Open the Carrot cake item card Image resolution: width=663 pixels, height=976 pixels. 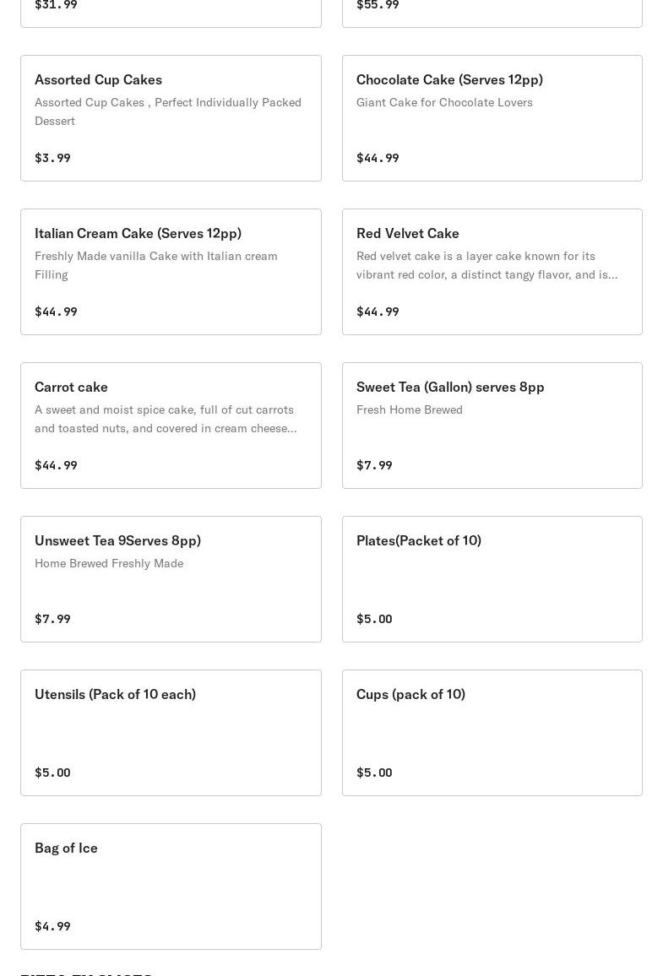tap(171, 426)
